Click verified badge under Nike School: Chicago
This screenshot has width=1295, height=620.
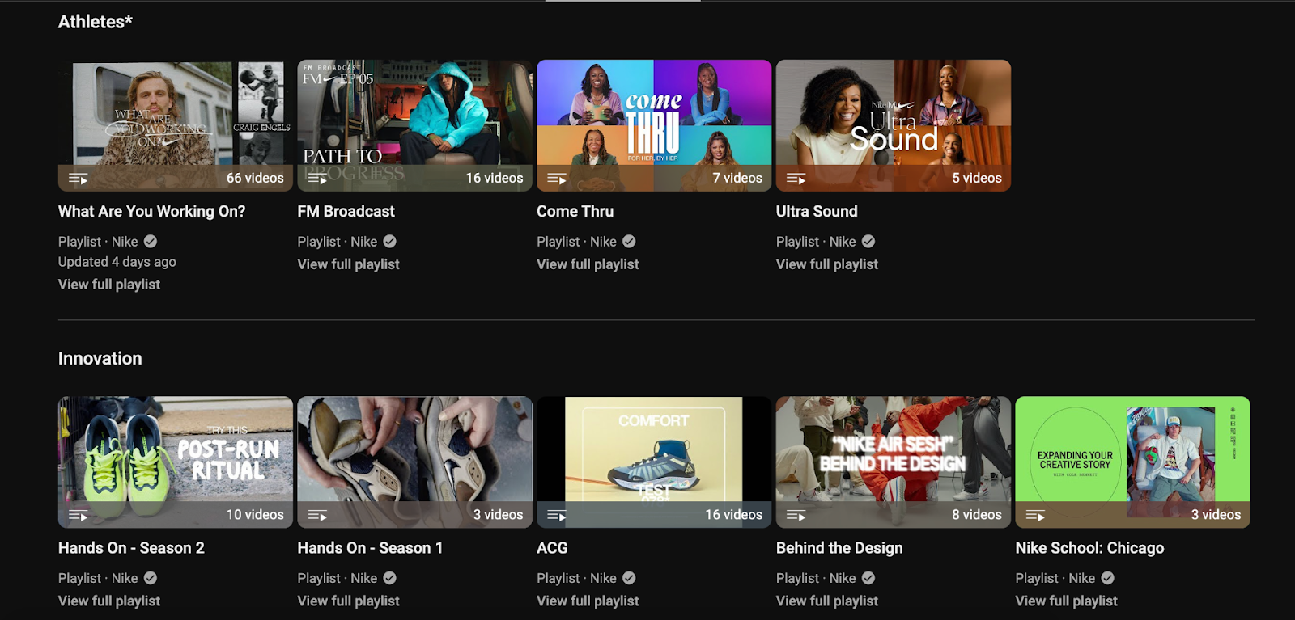click(x=1108, y=578)
